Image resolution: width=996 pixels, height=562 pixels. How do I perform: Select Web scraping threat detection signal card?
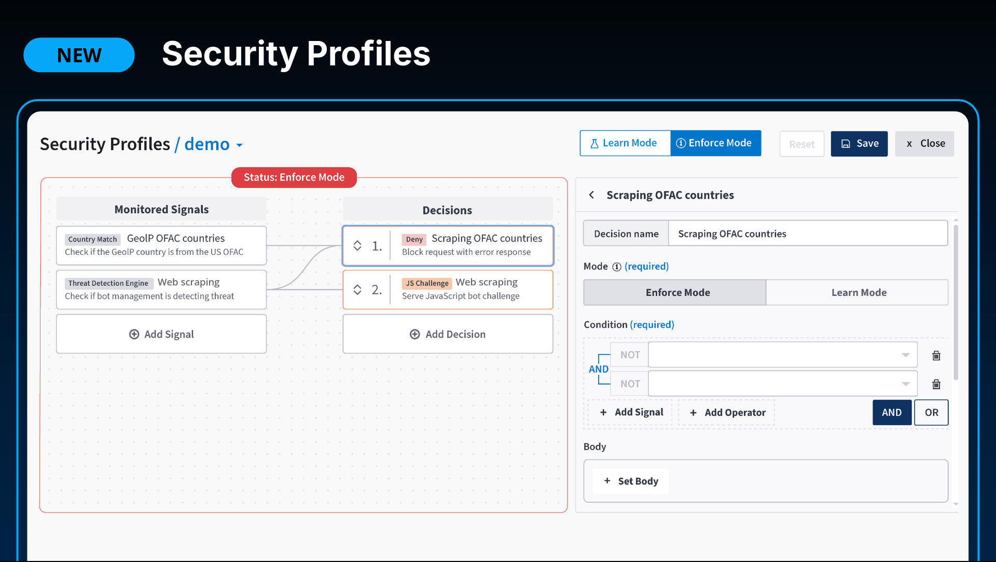coord(161,290)
